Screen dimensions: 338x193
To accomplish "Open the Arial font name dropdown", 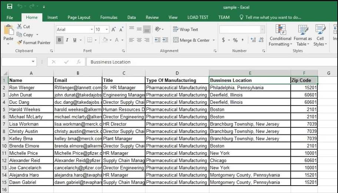I will 92,29.
